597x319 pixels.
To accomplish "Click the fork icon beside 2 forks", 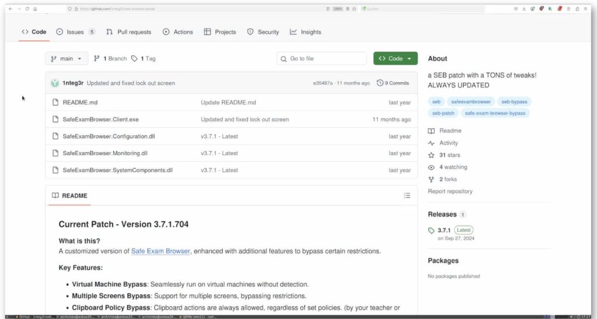I will point(431,179).
